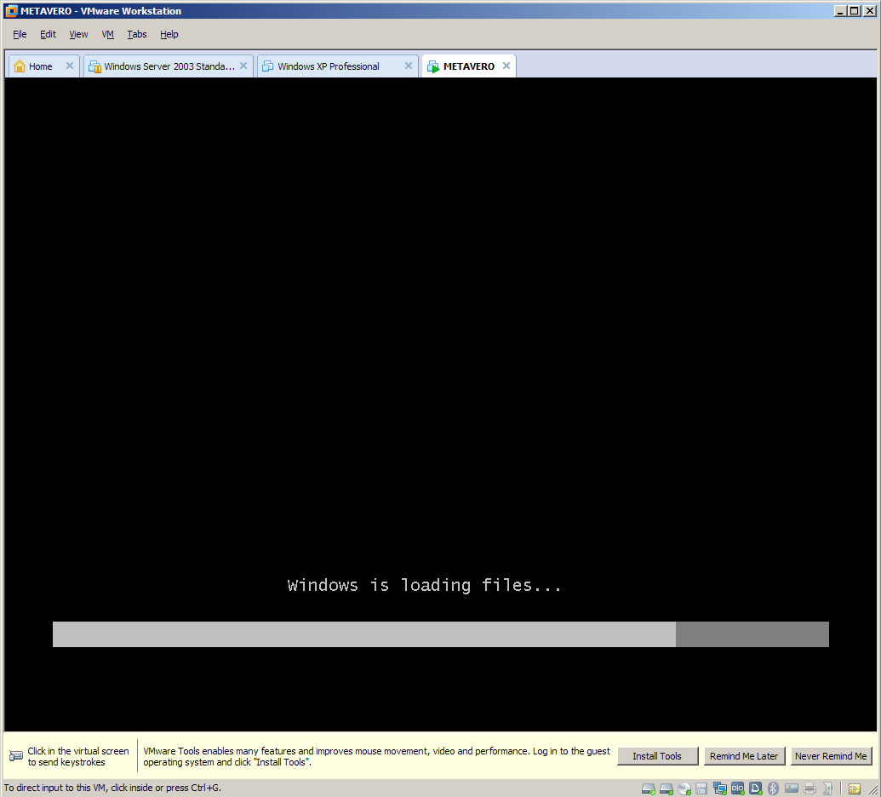Minimize the VMware Workstation window
The image size is (881, 797).
pos(840,11)
